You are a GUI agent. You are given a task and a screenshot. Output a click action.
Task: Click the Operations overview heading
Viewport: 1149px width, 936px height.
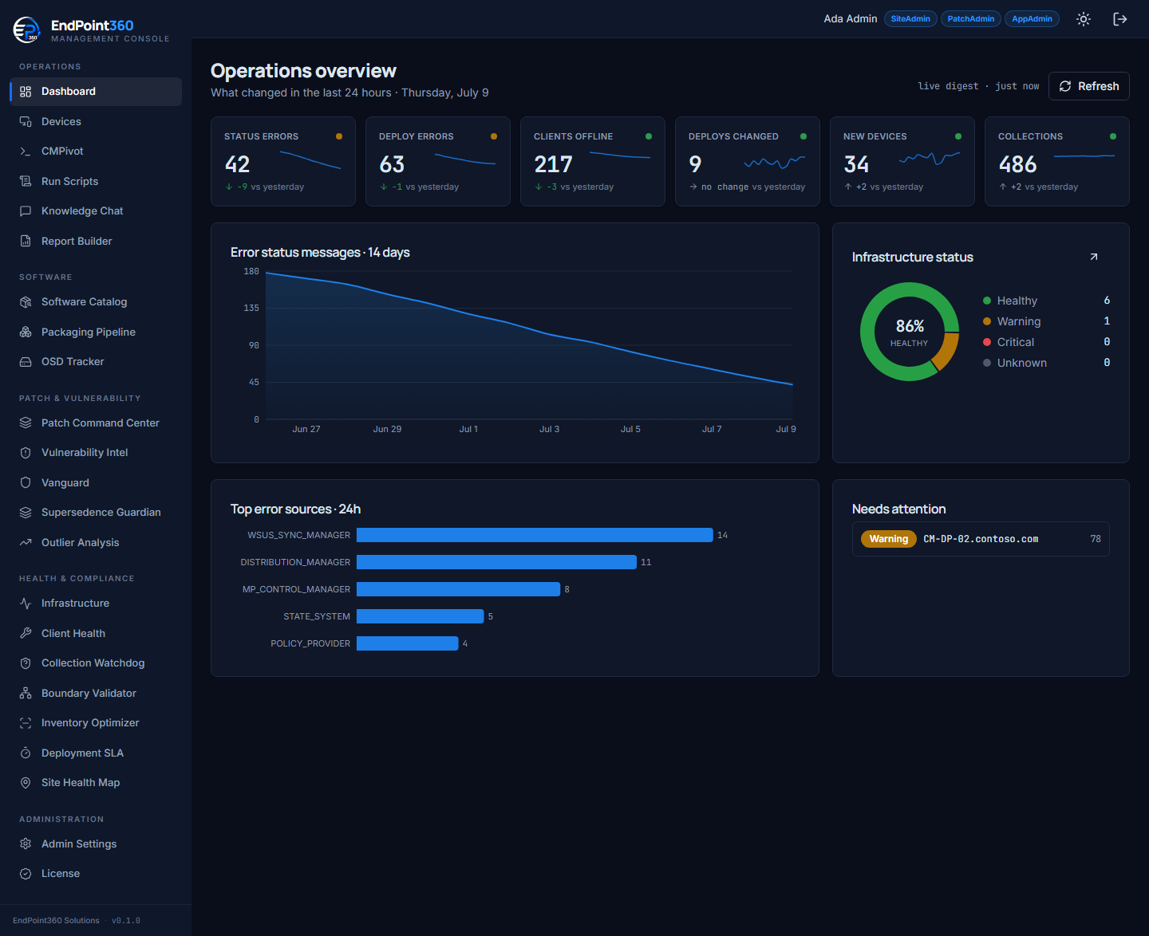point(303,71)
